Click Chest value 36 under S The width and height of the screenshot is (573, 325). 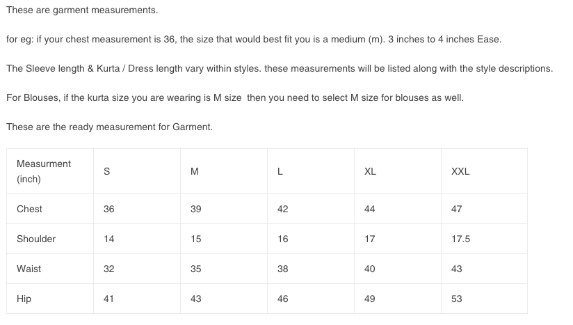click(109, 209)
